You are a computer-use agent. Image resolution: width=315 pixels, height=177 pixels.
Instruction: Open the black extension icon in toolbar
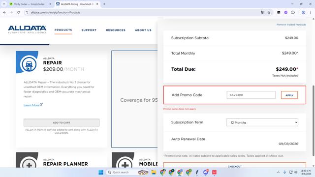point(279,12)
